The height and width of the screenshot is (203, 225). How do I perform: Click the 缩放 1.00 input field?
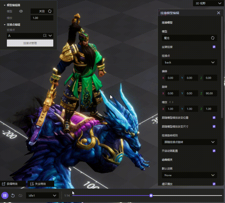coord(42,18)
